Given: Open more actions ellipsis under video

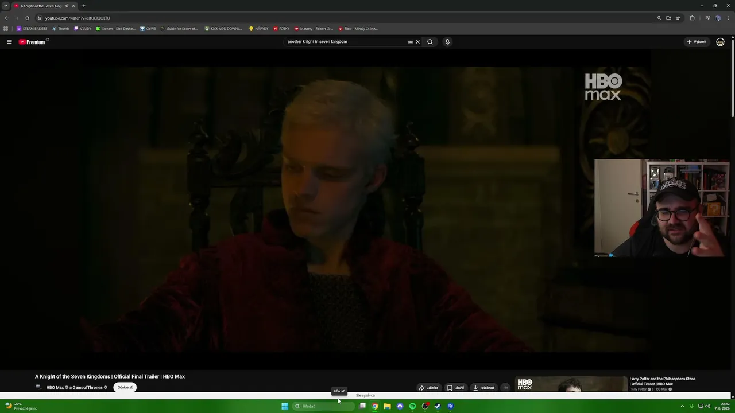Looking at the screenshot, I should click(505, 388).
